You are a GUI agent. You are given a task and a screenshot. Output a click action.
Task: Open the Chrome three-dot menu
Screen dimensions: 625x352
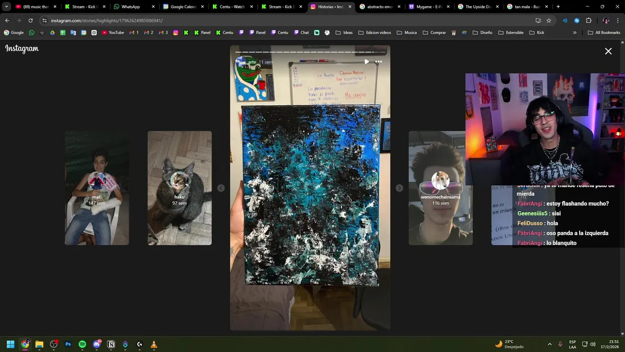tap(618, 21)
